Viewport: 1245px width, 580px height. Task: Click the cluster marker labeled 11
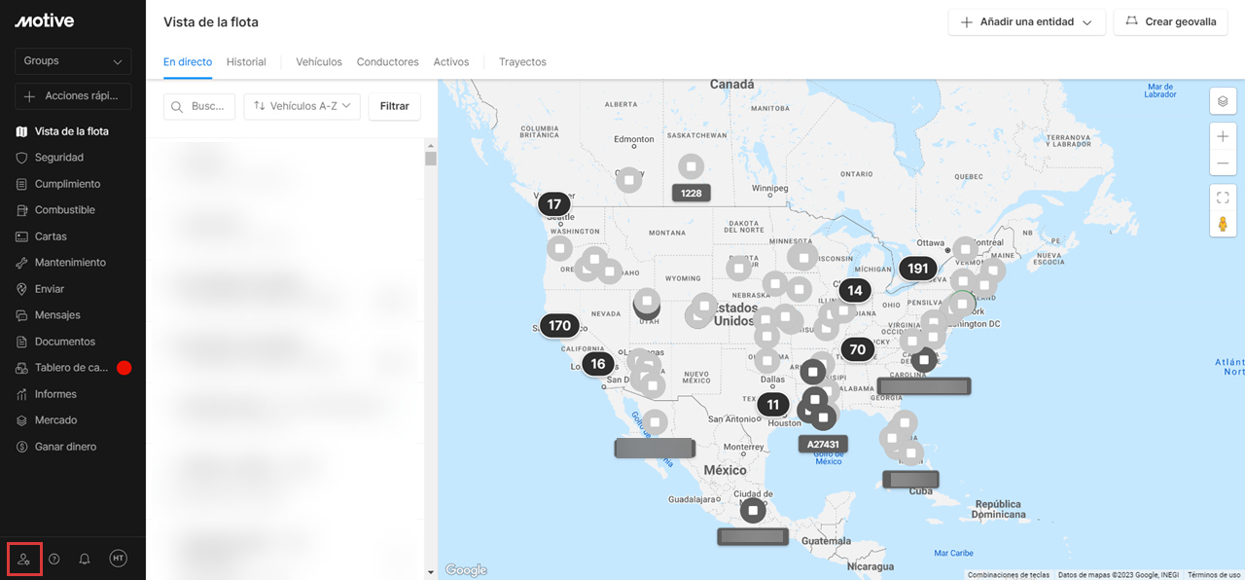[773, 405]
